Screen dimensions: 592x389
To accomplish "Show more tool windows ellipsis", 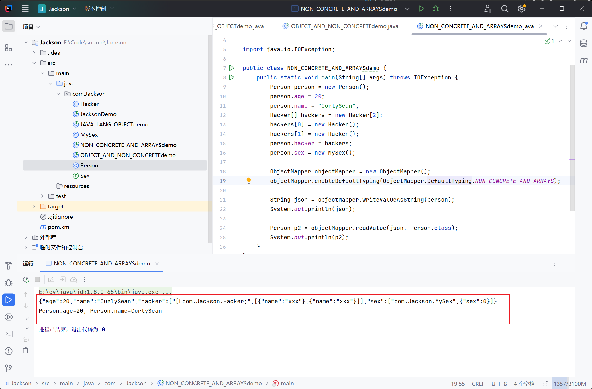I will (x=9, y=65).
